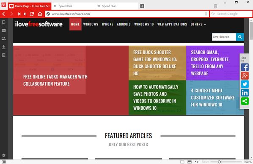The width and height of the screenshot is (253, 164).
Task: Open the IPHONE navigation item
Action: [x=107, y=24]
